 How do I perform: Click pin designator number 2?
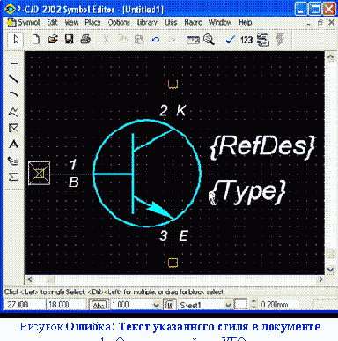[x=164, y=111]
